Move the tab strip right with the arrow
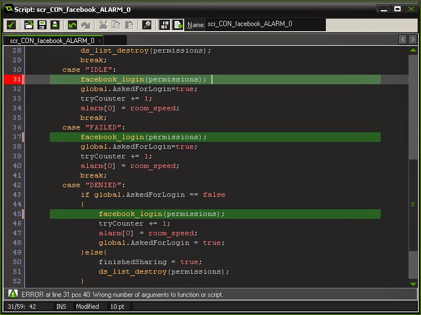The image size is (421, 315). [413, 40]
